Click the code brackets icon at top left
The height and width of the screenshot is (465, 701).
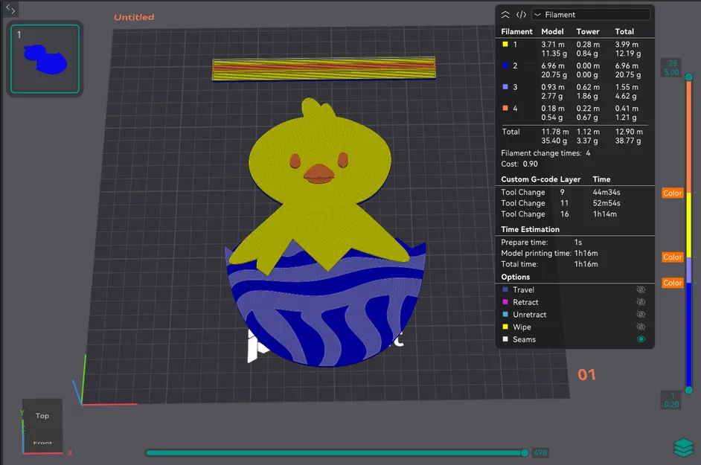tap(10, 8)
